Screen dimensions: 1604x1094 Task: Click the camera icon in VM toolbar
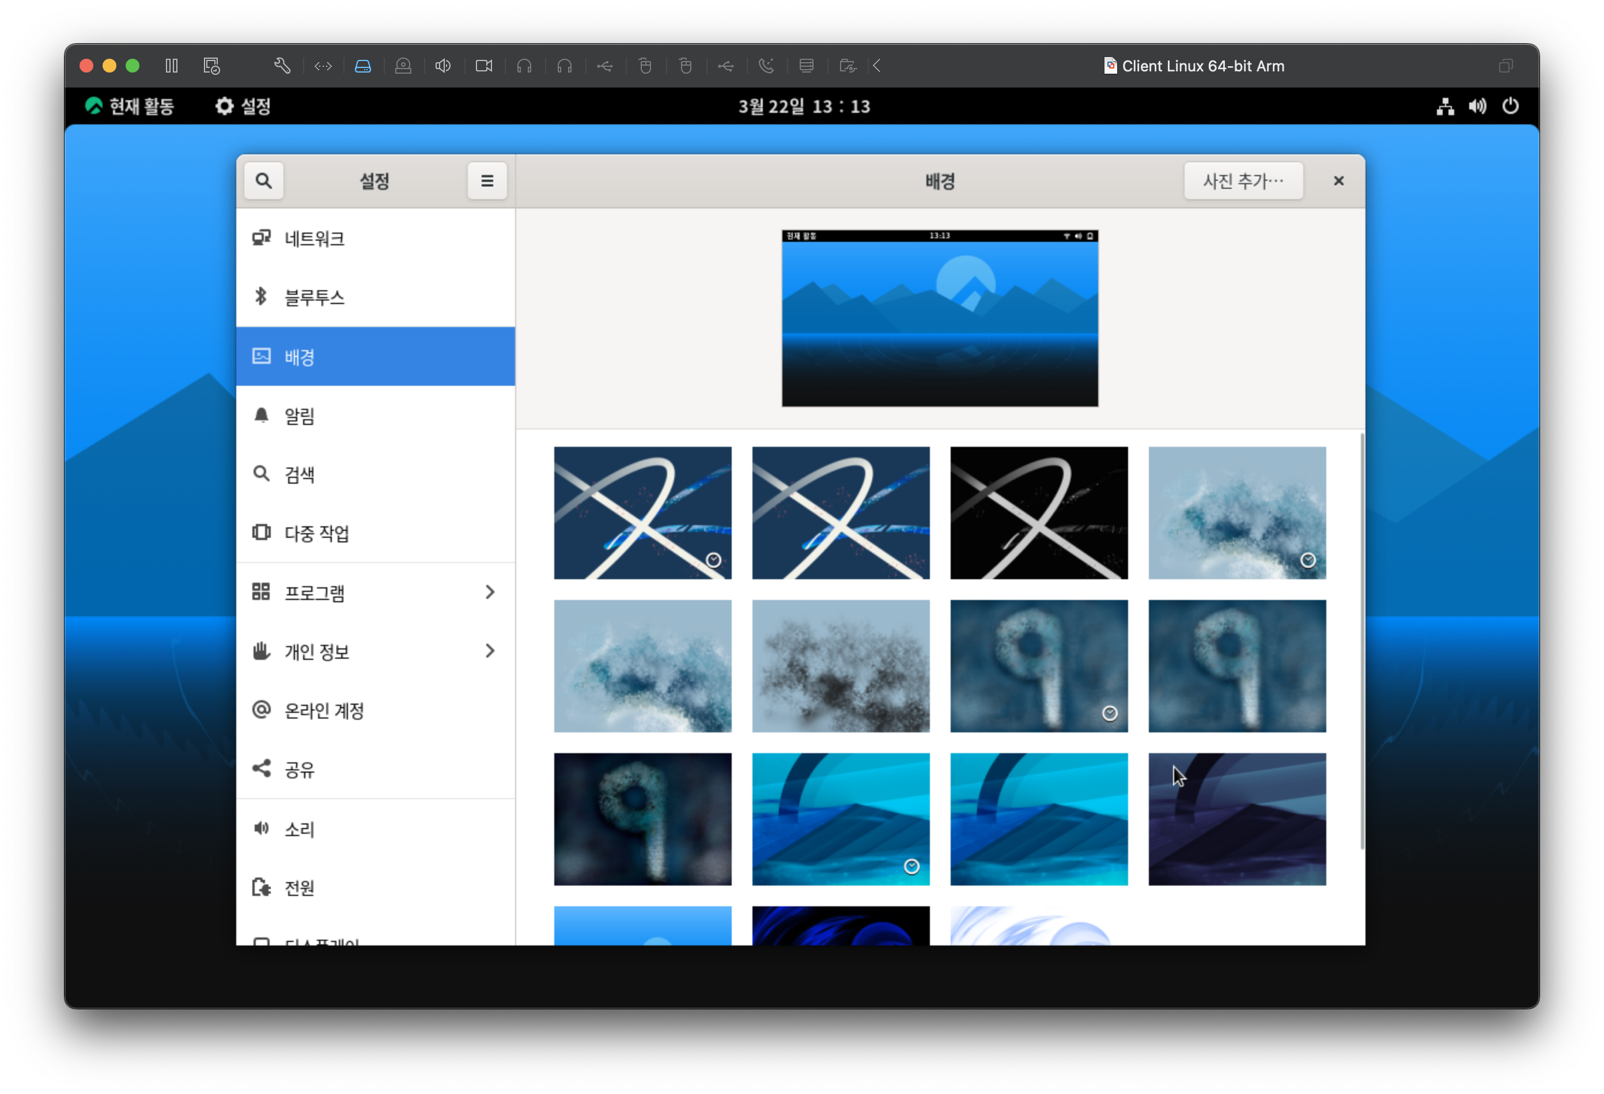point(484,66)
